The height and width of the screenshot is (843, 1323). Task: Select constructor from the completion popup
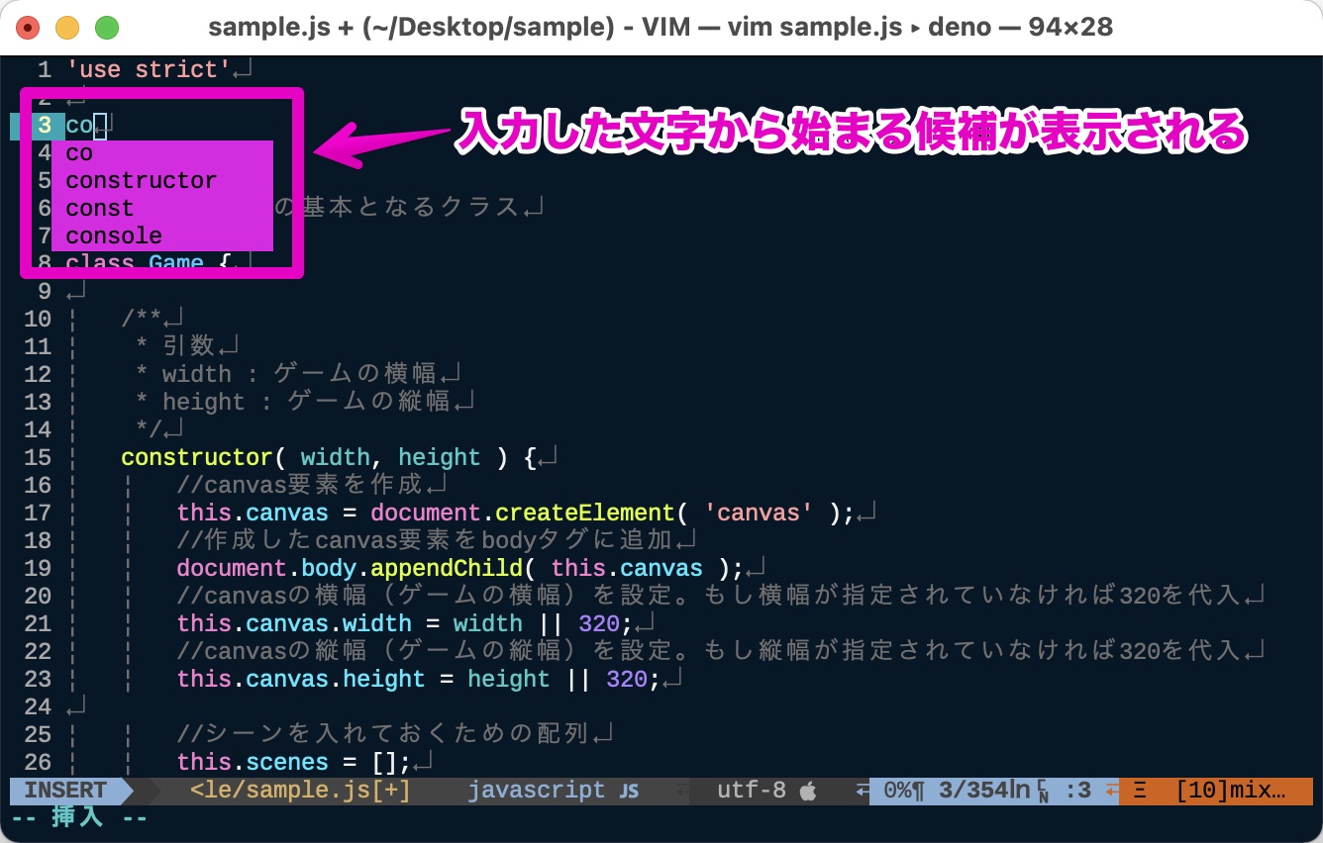(x=141, y=179)
